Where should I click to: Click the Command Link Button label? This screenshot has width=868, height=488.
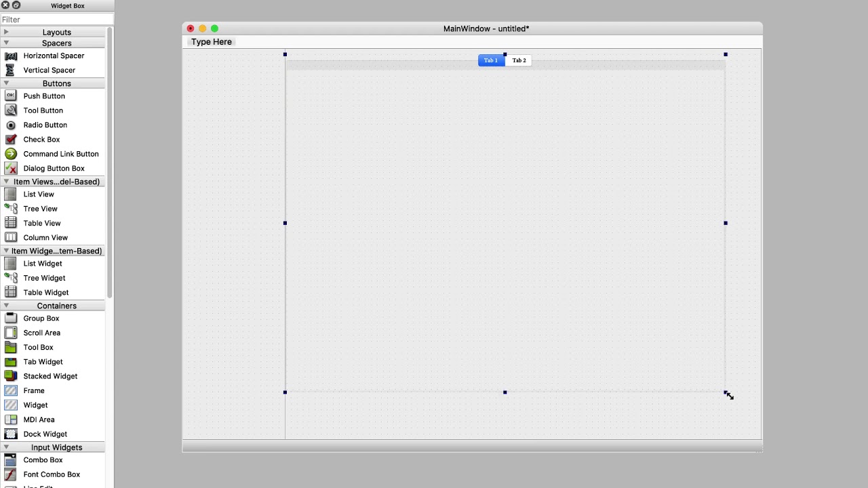click(61, 154)
